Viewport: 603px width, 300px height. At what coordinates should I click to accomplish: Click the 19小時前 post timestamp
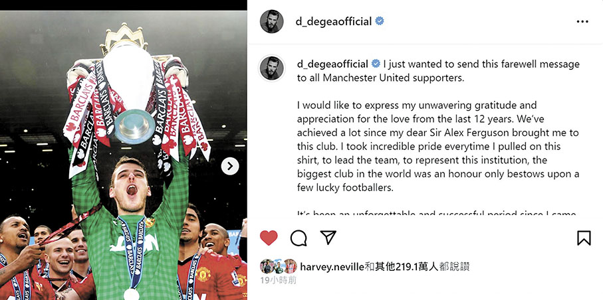tap(279, 280)
